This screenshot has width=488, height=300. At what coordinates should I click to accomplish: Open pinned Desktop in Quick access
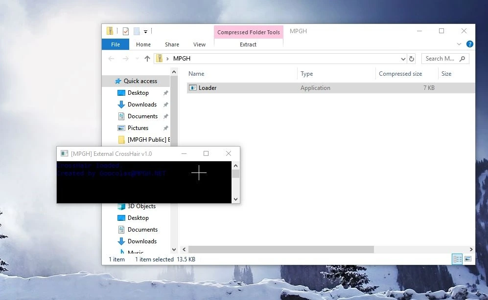pos(138,93)
